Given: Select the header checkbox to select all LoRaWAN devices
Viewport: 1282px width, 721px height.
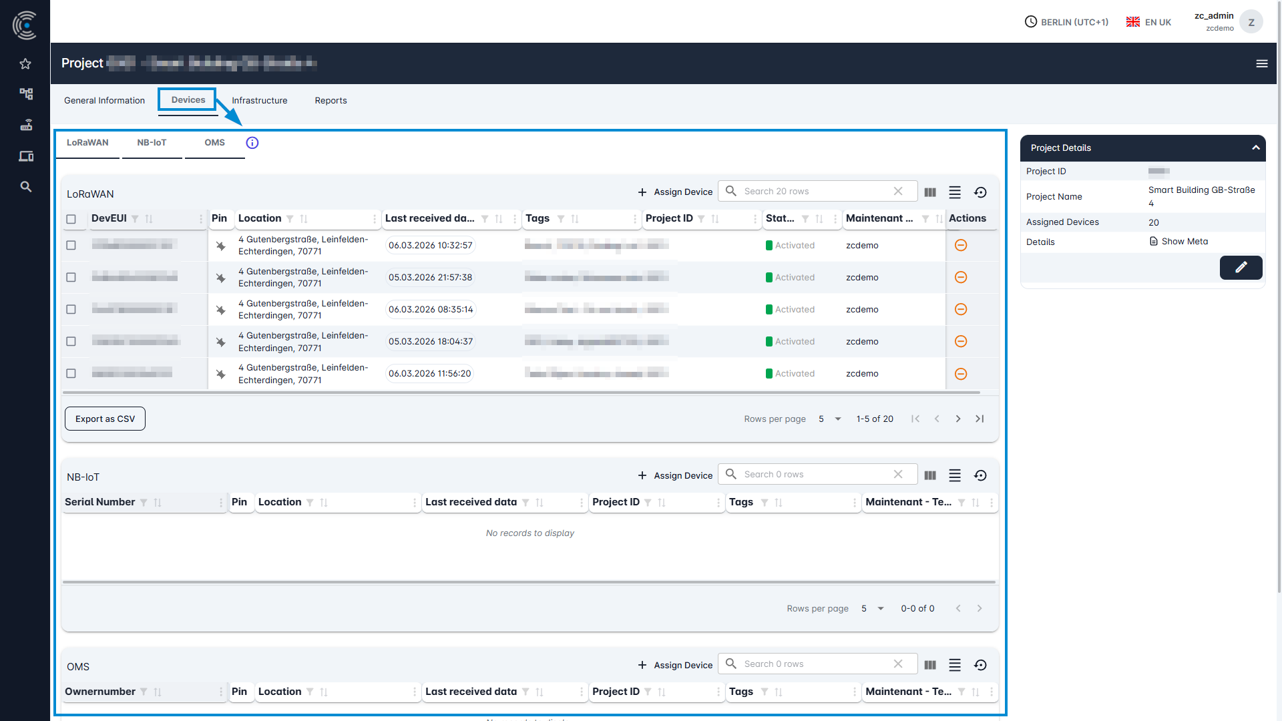Looking at the screenshot, I should coord(71,218).
